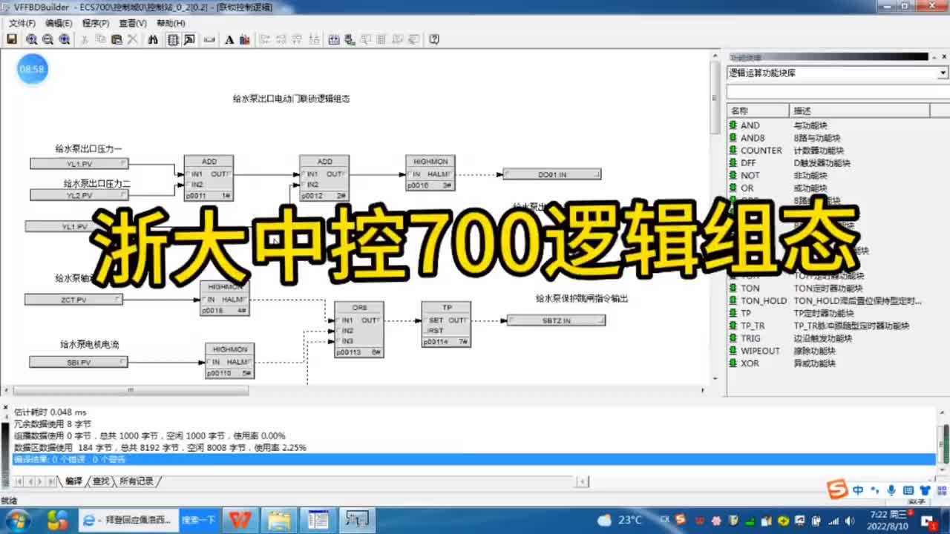Image resolution: width=950 pixels, height=534 pixels.
Task: Click the ZCT.PV input variable block
Action: (x=73, y=300)
